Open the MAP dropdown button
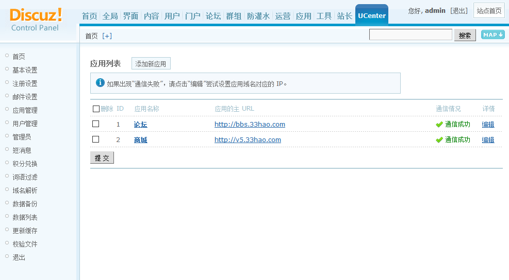Image resolution: width=509 pixels, height=280 pixels. pyautogui.click(x=493, y=34)
